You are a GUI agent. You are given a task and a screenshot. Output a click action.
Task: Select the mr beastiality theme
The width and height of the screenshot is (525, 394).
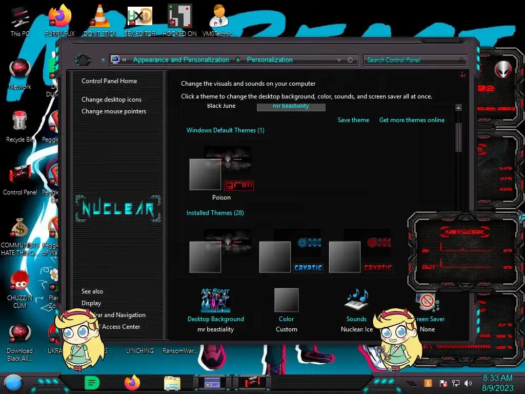point(291,106)
